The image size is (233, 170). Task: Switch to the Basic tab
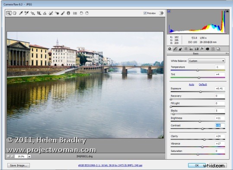[x=170, y=49]
